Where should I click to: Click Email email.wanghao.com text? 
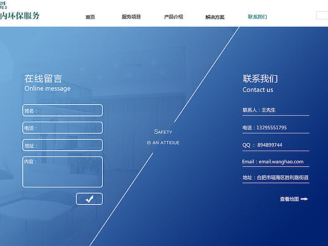273,161
